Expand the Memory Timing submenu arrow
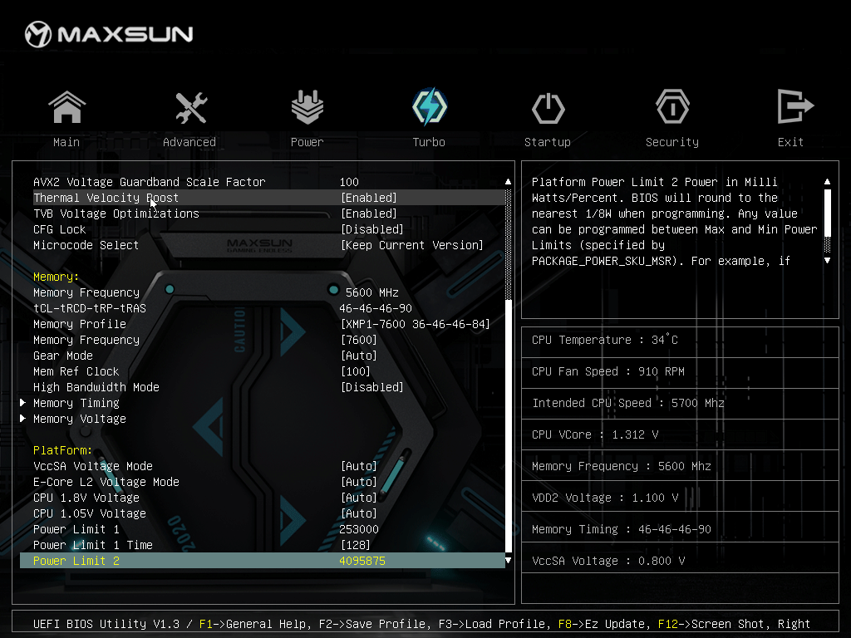 point(22,403)
